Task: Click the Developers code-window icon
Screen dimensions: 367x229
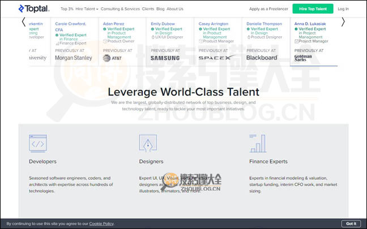Action: [x=38, y=143]
